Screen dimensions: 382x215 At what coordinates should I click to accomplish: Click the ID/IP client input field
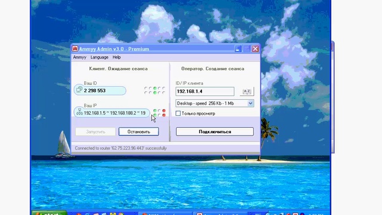(205, 91)
